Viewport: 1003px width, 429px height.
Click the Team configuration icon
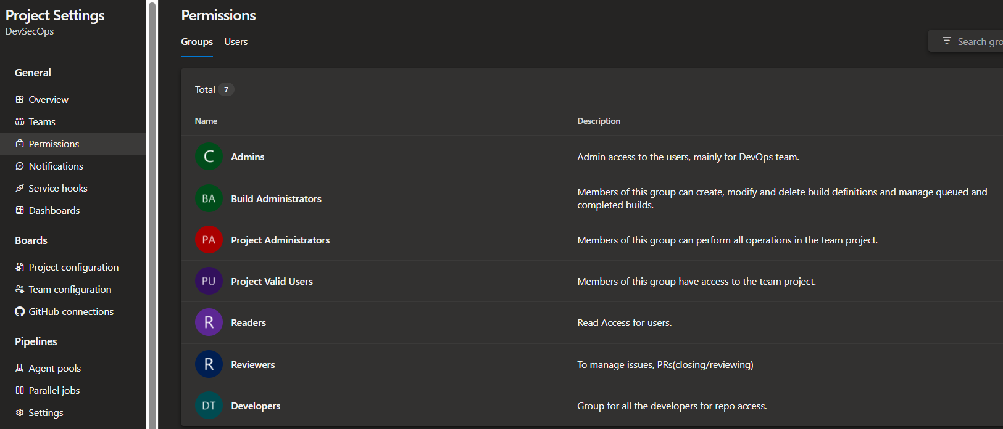[20, 289]
